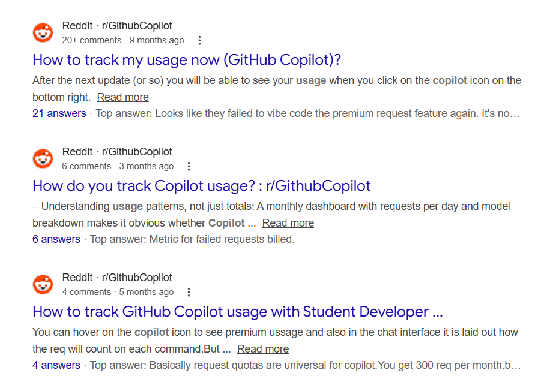Expand the first result with its Read more link
The image size is (550, 385).
[x=122, y=97]
